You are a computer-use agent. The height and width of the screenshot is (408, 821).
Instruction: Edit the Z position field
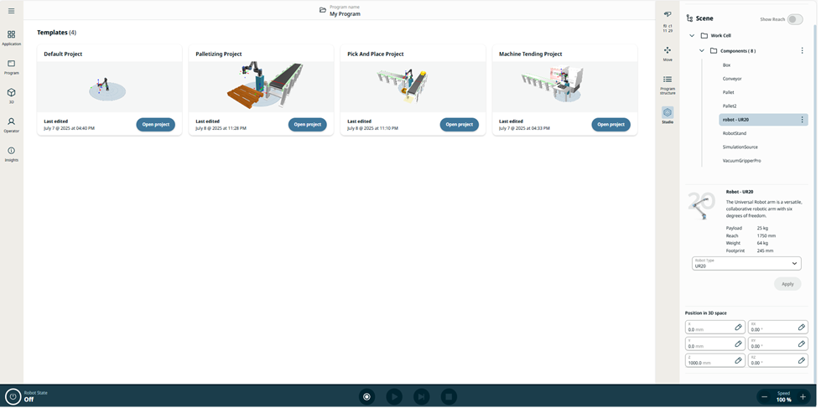coord(738,360)
